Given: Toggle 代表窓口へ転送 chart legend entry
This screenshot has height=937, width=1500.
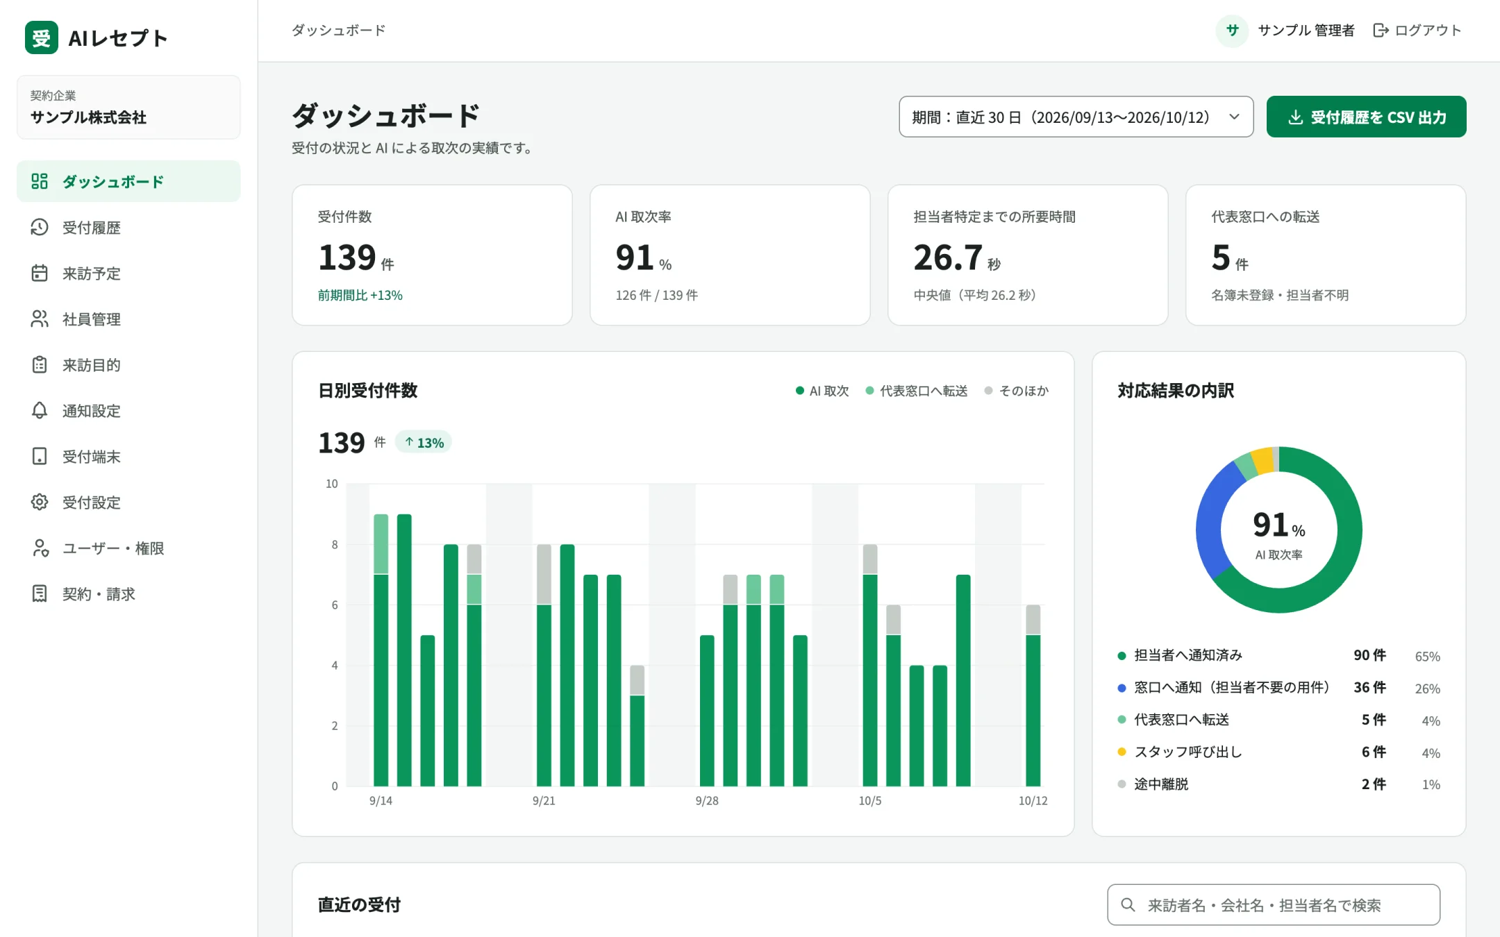Looking at the screenshot, I should click(x=917, y=391).
